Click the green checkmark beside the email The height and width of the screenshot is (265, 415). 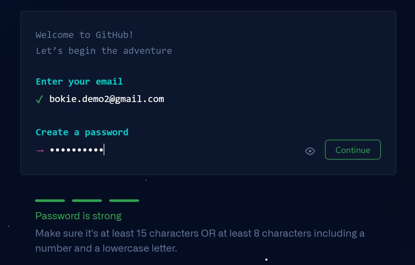pyautogui.click(x=39, y=100)
